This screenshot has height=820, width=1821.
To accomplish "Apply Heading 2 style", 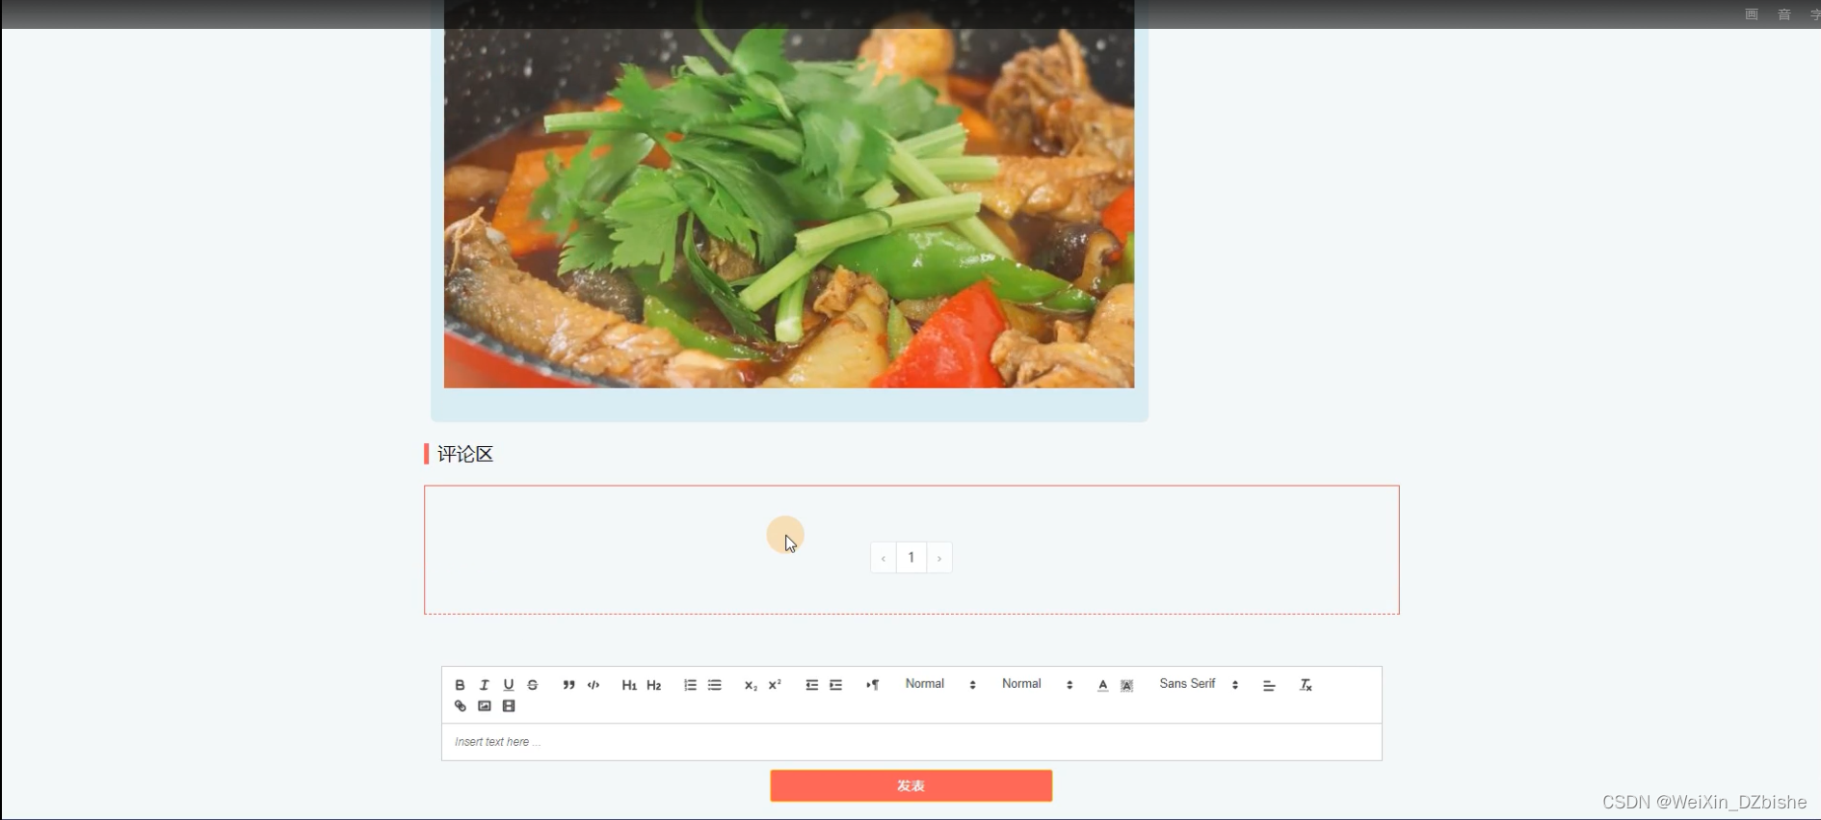I will (x=654, y=685).
